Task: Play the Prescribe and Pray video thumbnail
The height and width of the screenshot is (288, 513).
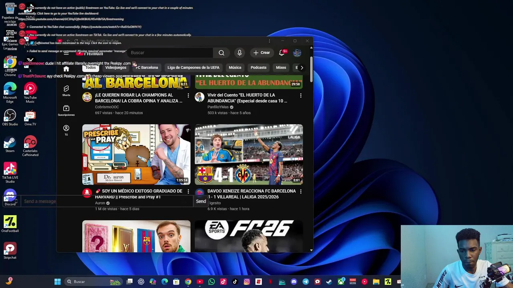Action: pos(136,154)
